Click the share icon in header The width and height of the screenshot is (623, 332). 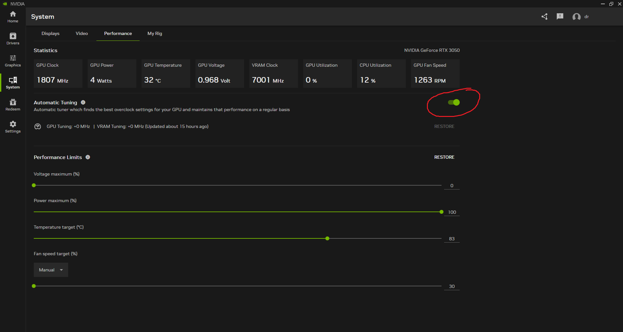tap(544, 17)
